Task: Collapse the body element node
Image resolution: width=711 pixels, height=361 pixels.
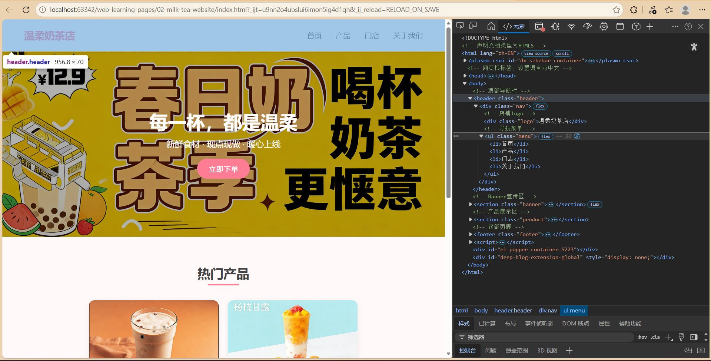Action: 465,83
